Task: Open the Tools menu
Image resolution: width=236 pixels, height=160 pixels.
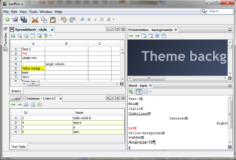Action: (x=33, y=11)
